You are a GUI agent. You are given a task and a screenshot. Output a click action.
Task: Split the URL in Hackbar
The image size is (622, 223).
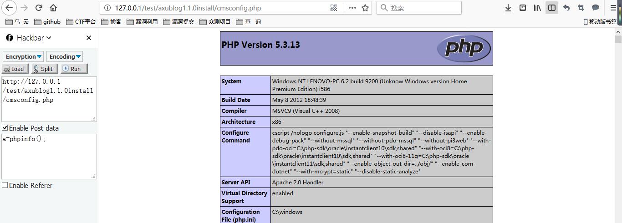tap(44, 69)
